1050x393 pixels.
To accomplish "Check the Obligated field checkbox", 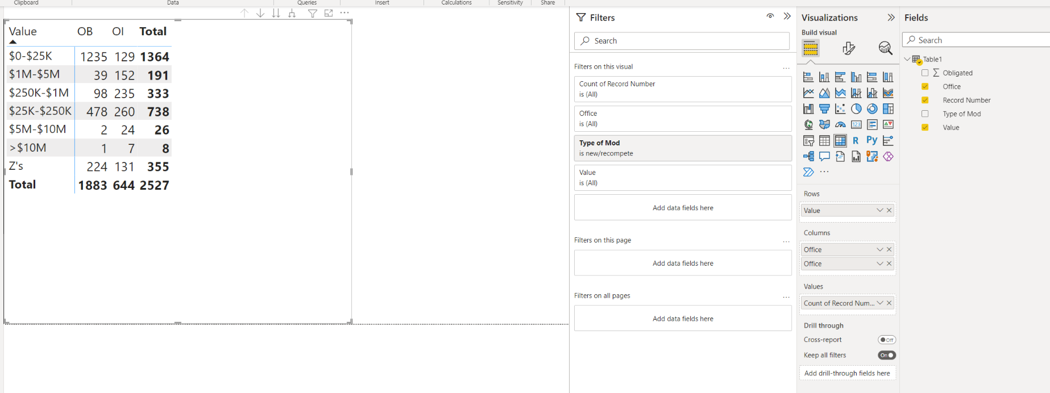I will point(925,73).
